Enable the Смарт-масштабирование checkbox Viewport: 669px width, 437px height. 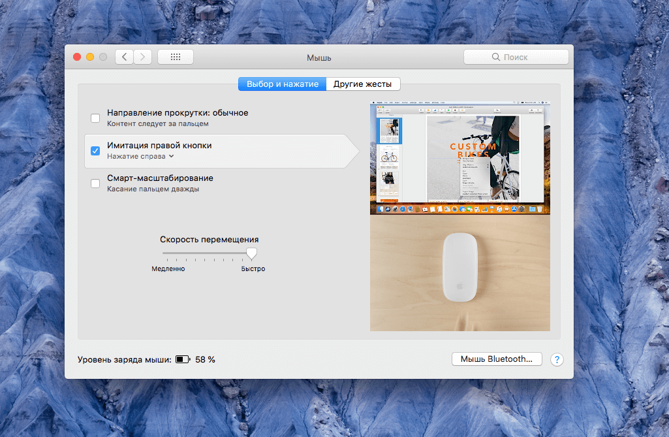tap(95, 184)
